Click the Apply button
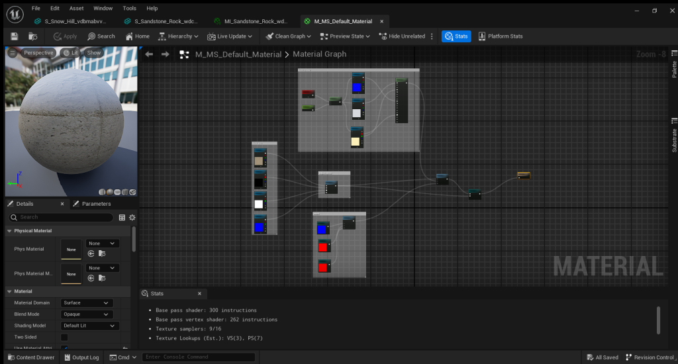 pos(65,36)
